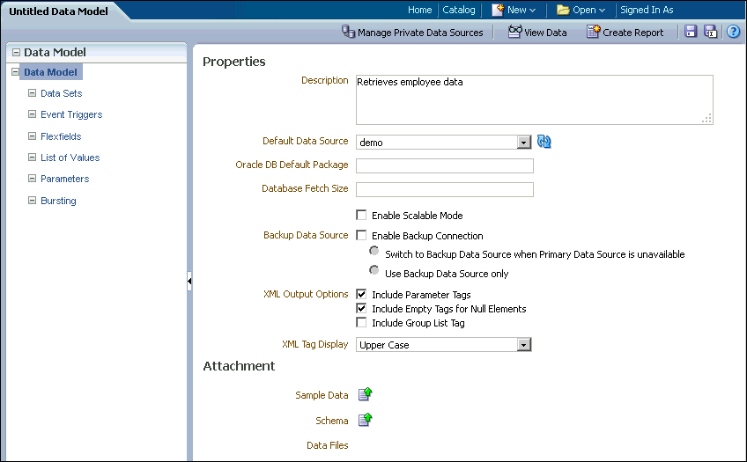Click the Oracle DB Default Package field

[445, 165]
